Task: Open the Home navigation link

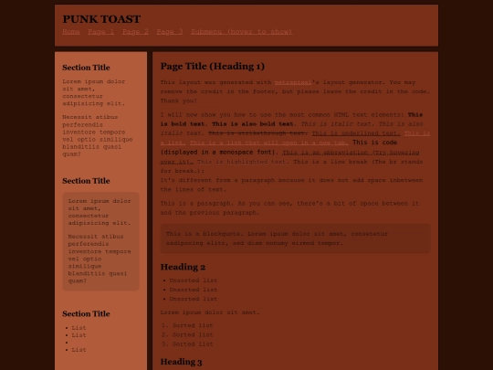Action: click(x=71, y=32)
